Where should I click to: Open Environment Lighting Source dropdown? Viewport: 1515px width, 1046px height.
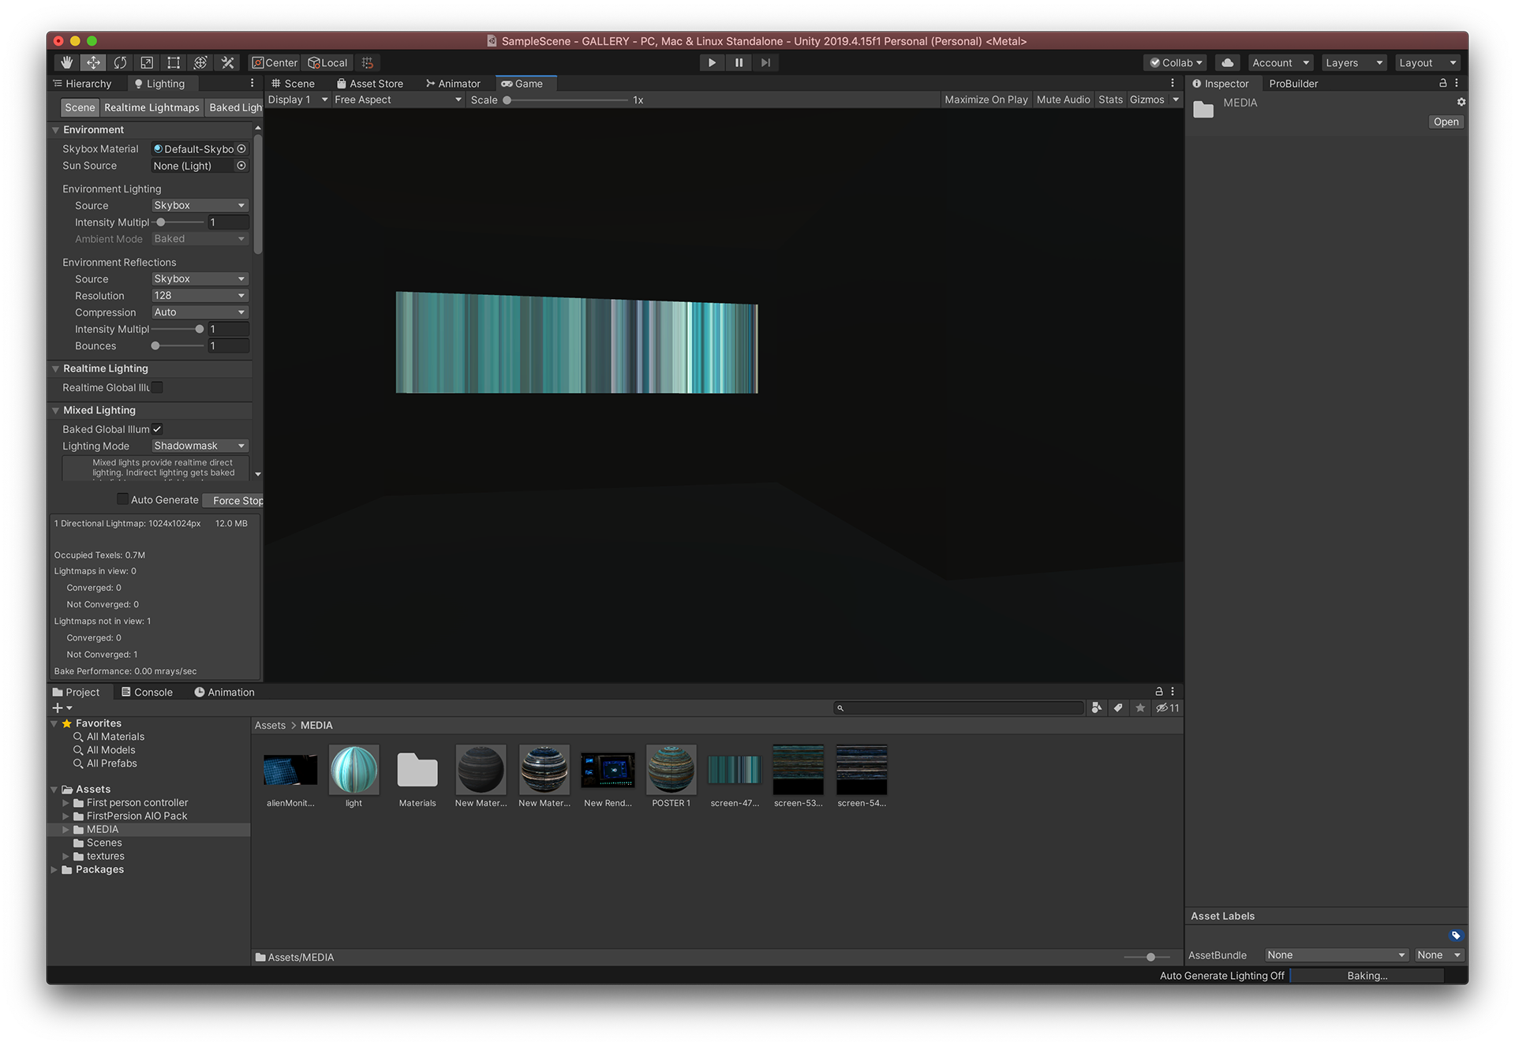click(x=200, y=205)
